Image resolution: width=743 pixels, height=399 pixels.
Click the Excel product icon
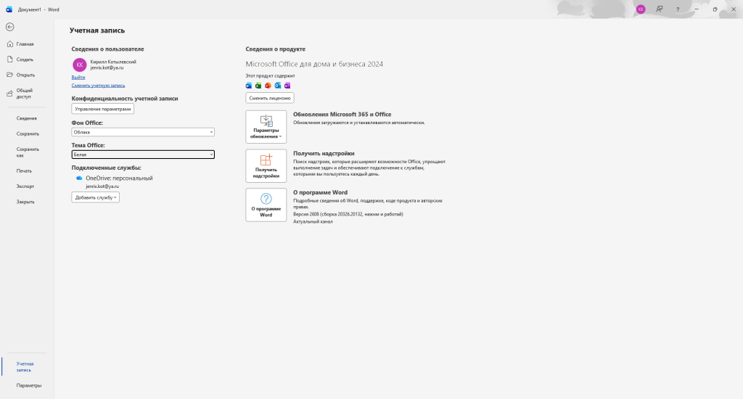click(x=258, y=86)
